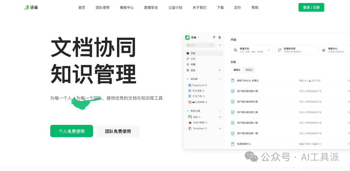Open 帮助 in the top menu
Screen dimensions: 350x171
255,7
